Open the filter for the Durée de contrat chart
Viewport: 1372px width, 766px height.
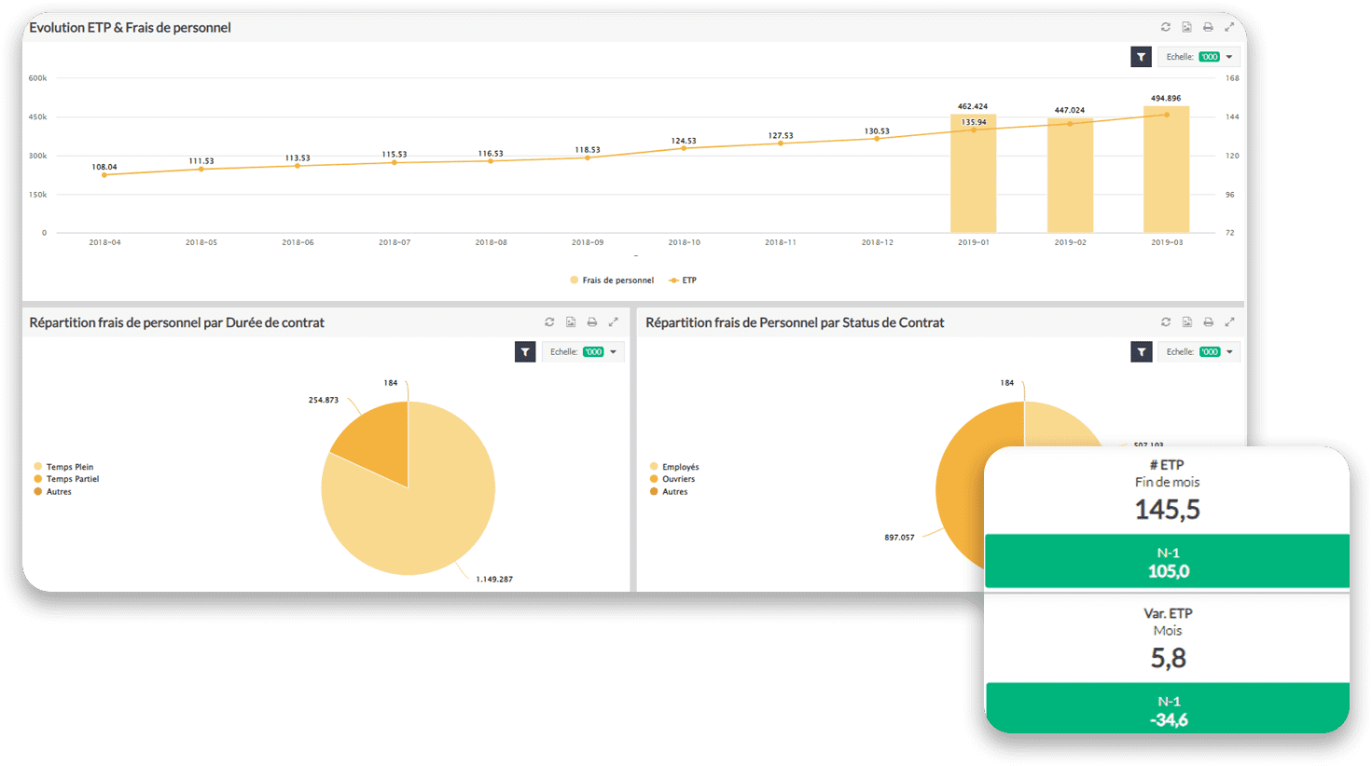(x=524, y=351)
